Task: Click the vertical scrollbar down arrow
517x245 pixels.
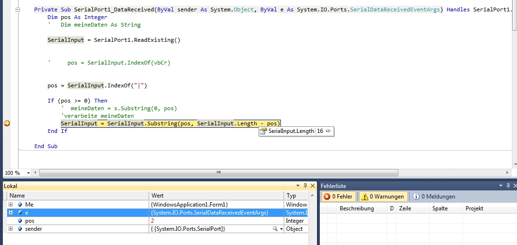Action: point(514,164)
